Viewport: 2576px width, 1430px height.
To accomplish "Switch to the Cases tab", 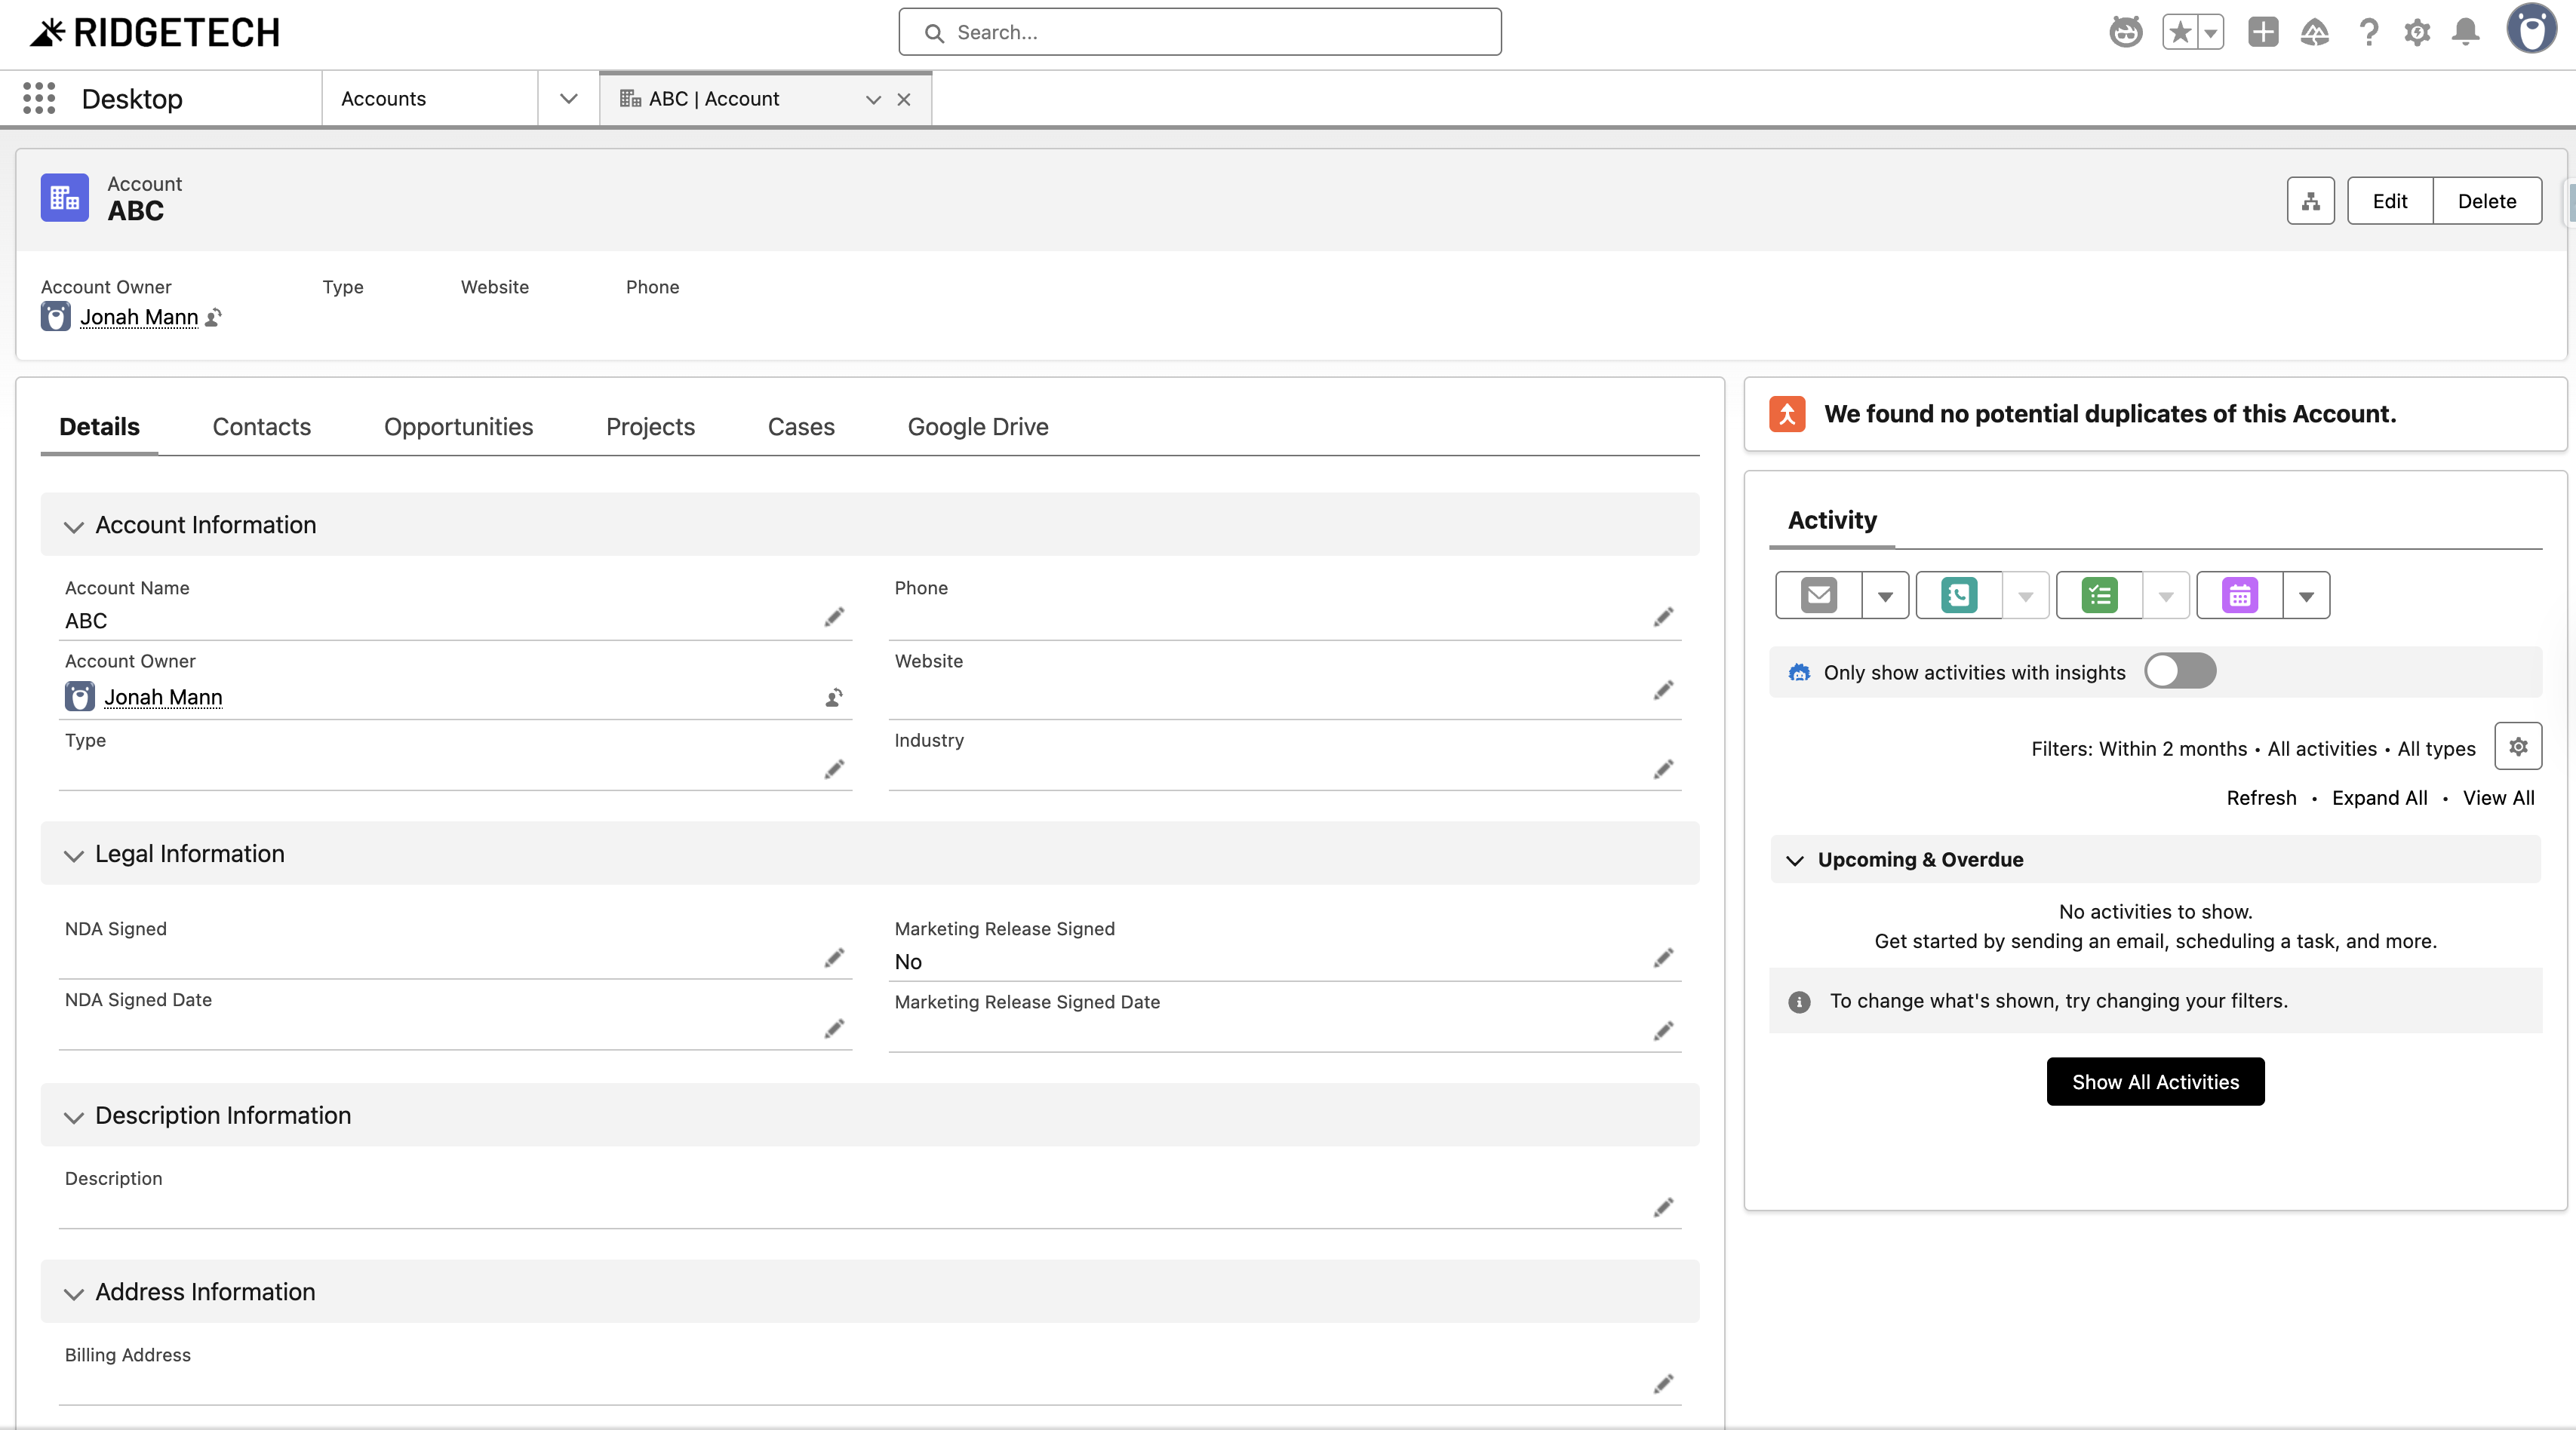I will click(x=801, y=427).
